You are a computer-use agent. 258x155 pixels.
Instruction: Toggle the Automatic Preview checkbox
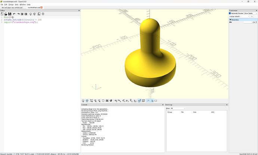coord(230,13)
